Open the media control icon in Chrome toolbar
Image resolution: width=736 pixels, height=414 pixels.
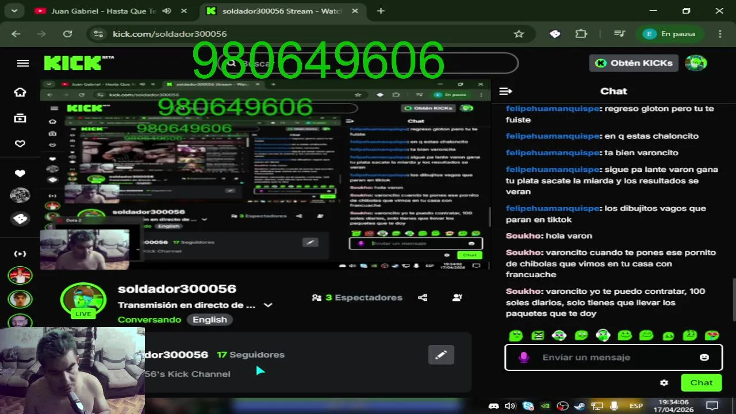coord(619,34)
